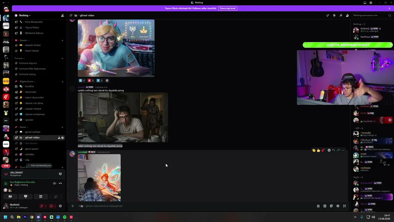This screenshot has height=222, width=394.
Task: Search in the Nothing server field
Action: tap(372, 15)
